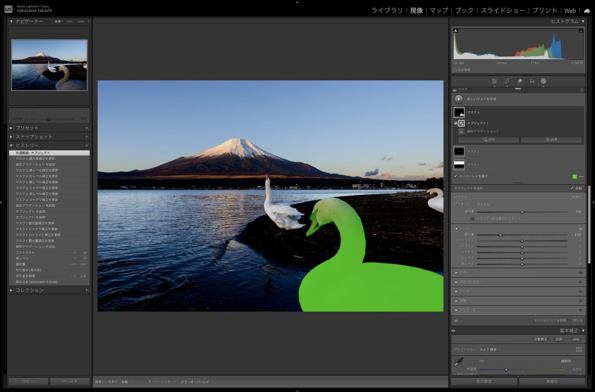Switch to the ライブラリ module
Viewport: 595px width, 392px height.
pyautogui.click(x=387, y=10)
